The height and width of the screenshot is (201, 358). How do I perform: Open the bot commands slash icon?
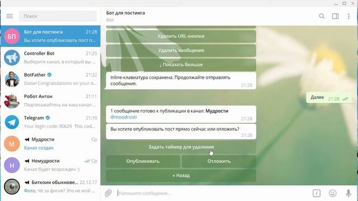(x=317, y=193)
